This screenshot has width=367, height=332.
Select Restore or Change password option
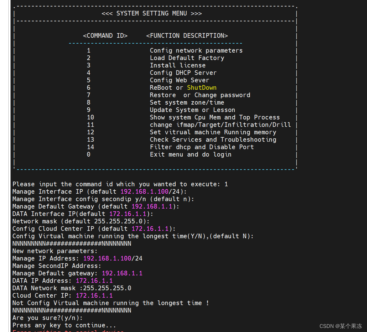point(200,95)
